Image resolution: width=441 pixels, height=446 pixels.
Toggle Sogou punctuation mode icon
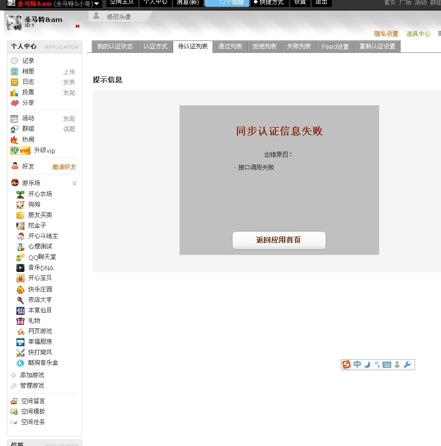click(x=377, y=365)
